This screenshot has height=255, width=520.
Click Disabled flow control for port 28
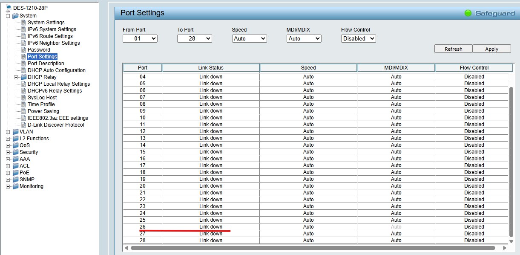coord(474,241)
